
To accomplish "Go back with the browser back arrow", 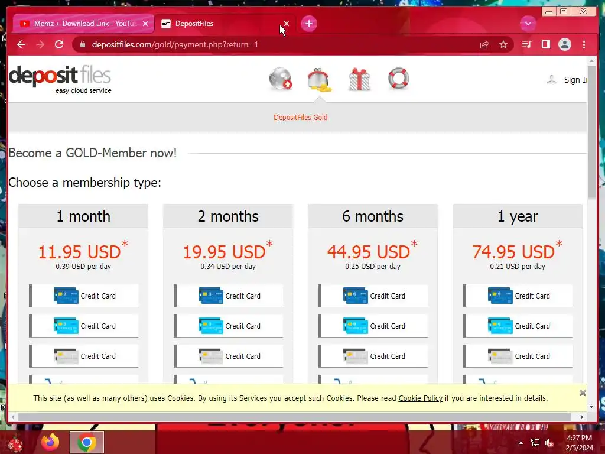I will pos(21,44).
